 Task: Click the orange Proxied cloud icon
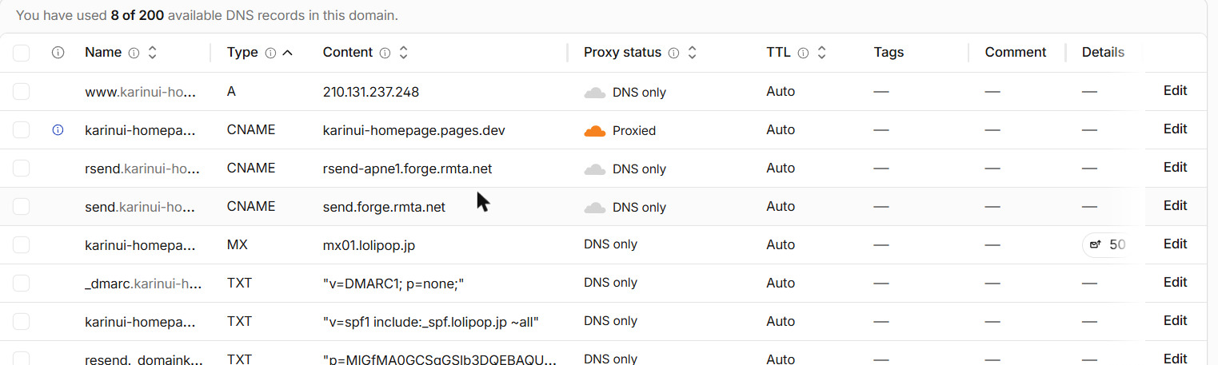click(x=594, y=131)
